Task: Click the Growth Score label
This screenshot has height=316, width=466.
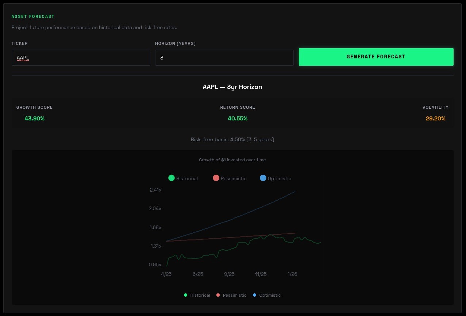Action: (35, 107)
